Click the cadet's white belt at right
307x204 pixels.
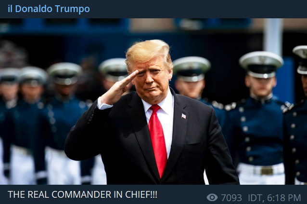click(x=261, y=170)
